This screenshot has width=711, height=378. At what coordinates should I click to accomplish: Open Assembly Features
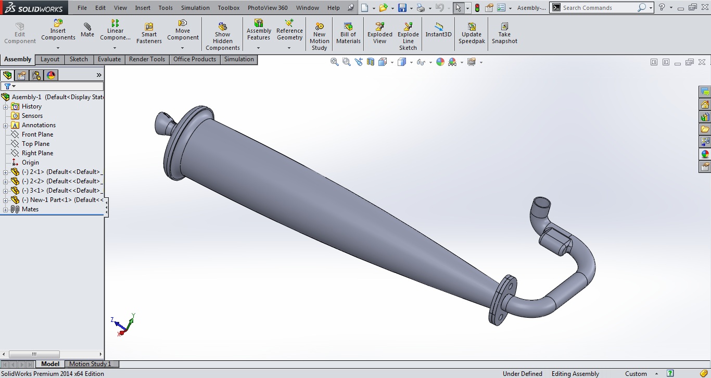pyautogui.click(x=259, y=30)
